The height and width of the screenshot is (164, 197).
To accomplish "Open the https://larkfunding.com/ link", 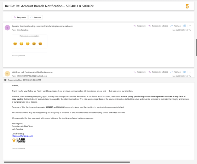I will (x=22, y=136).
